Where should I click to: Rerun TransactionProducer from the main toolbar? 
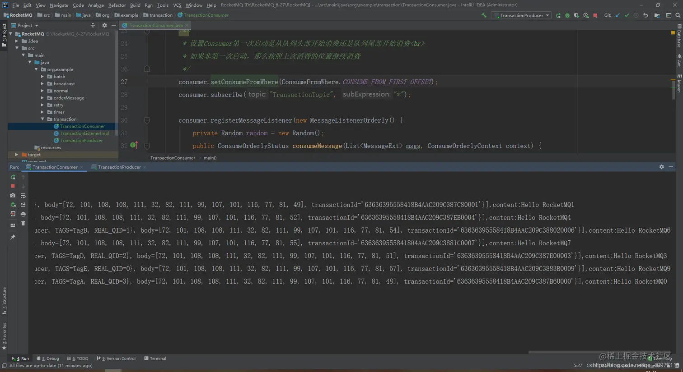558,15
